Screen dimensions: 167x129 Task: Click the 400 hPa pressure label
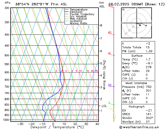(7, 35)
